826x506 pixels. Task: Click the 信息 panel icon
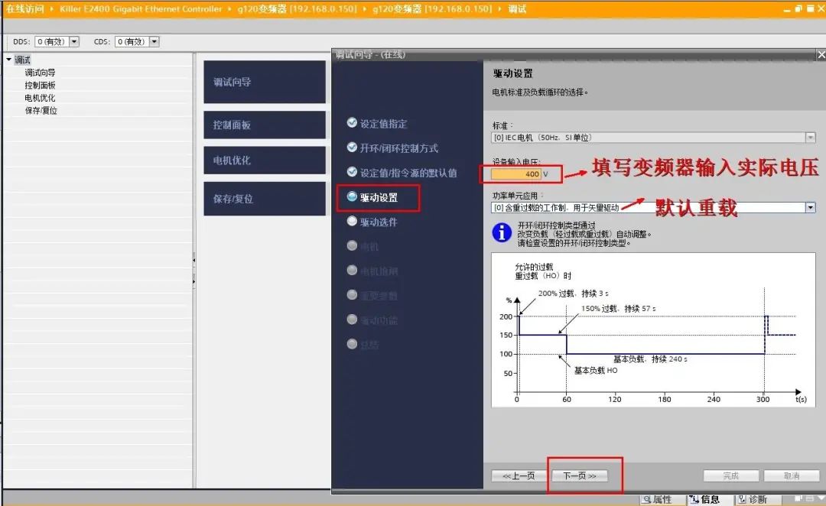[x=694, y=499]
